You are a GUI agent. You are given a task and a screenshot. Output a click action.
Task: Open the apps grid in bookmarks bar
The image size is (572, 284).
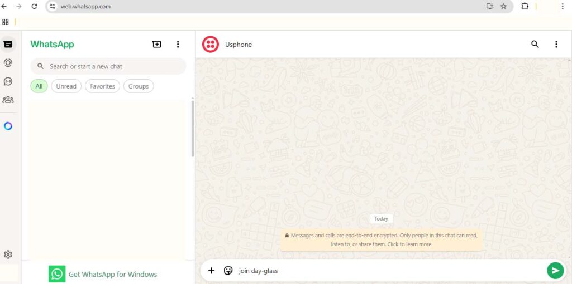pos(6,22)
